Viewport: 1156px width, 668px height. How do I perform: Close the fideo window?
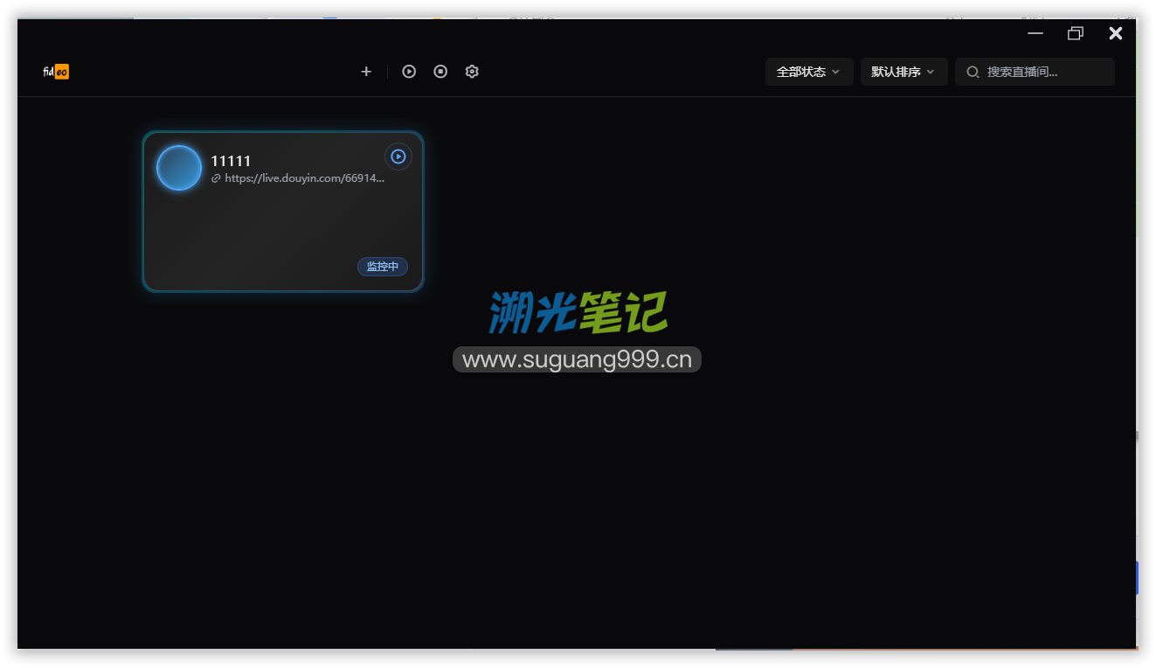click(x=1116, y=33)
